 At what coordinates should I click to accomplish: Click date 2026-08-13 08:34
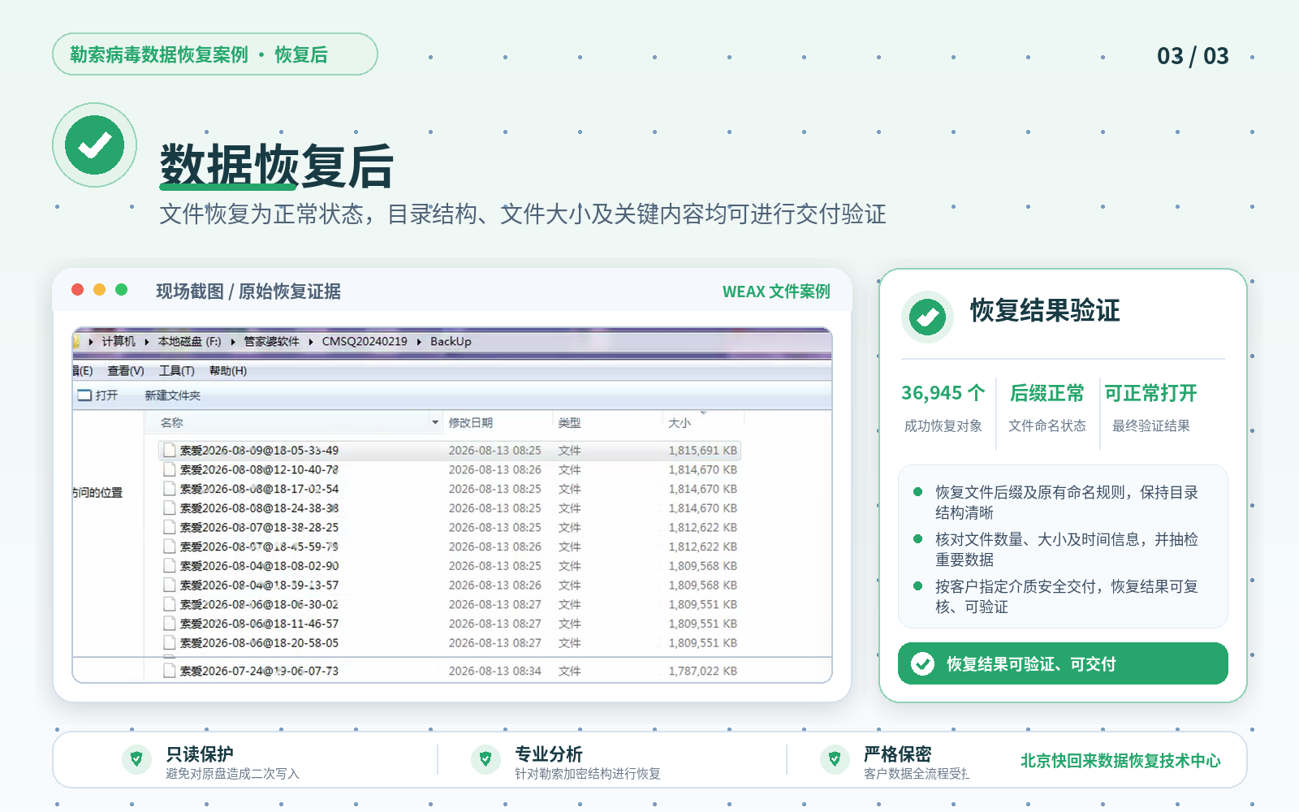(x=494, y=671)
